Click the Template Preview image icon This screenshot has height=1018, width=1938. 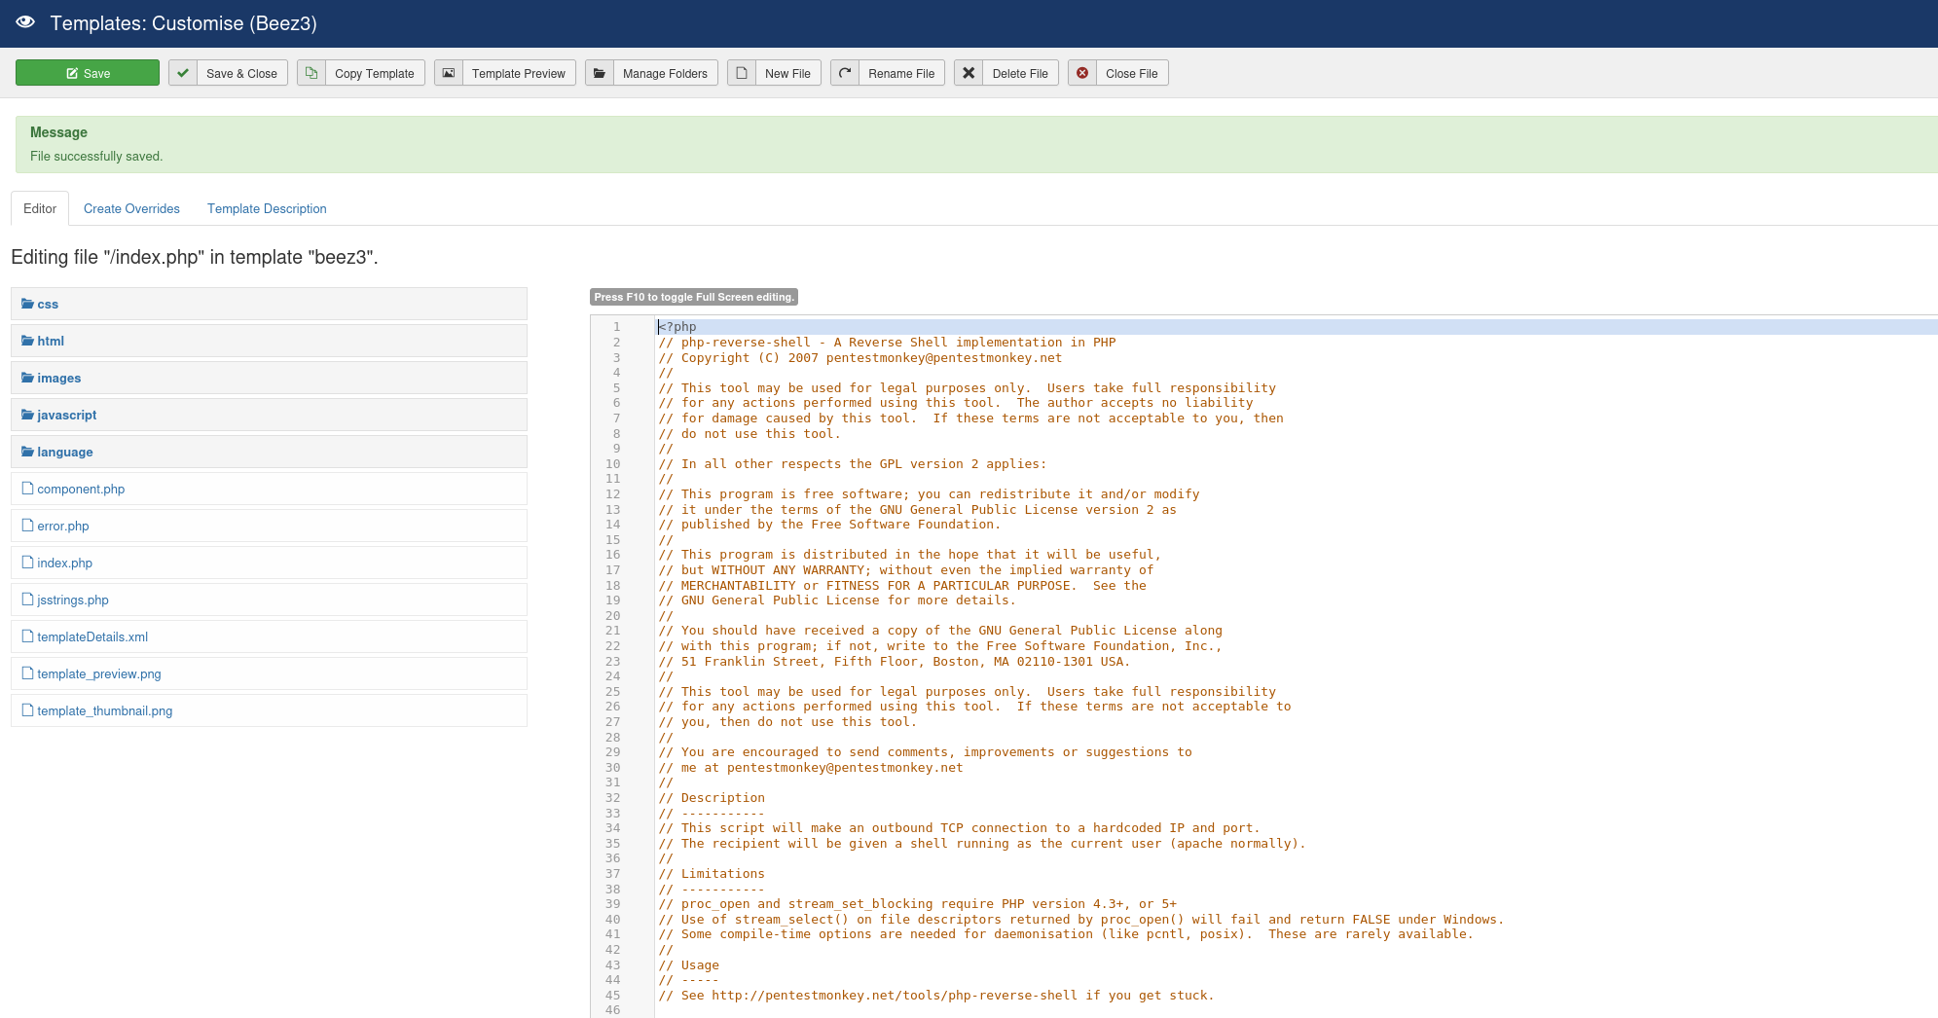click(449, 73)
